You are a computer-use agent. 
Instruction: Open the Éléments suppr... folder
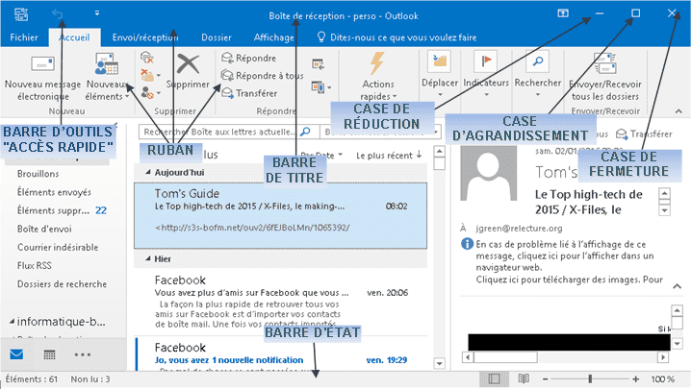point(53,210)
